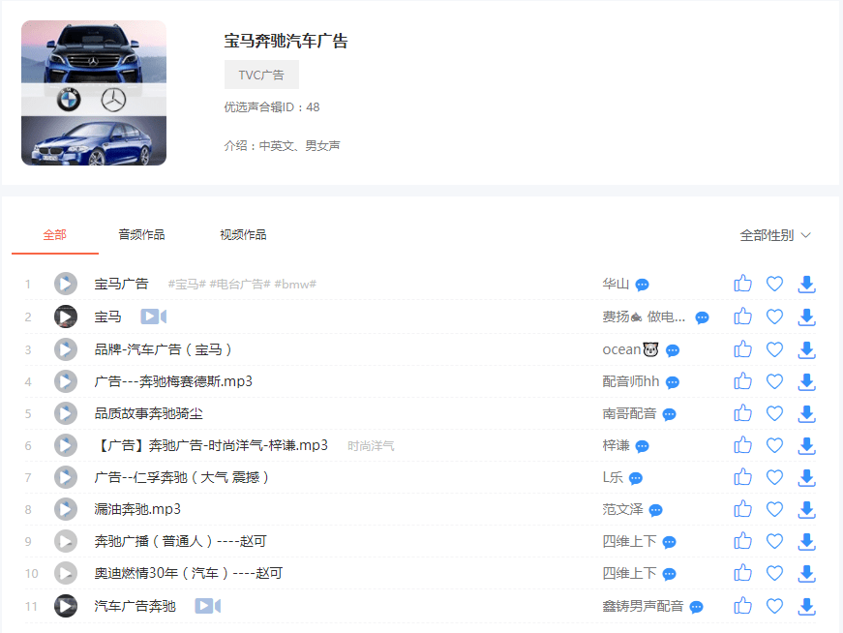Open chat with voice actor 华山
This screenshot has width=843, height=633.
pos(642,285)
